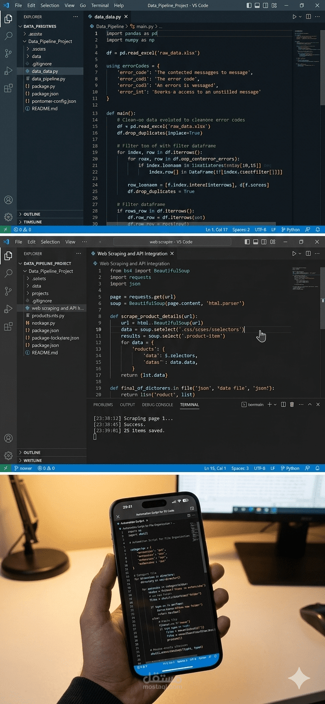The height and width of the screenshot is (704, 325).
Task: Collapse Data_Pipeline_Project folder in Data_Pipeline_Project window
Action: (50, 41)
